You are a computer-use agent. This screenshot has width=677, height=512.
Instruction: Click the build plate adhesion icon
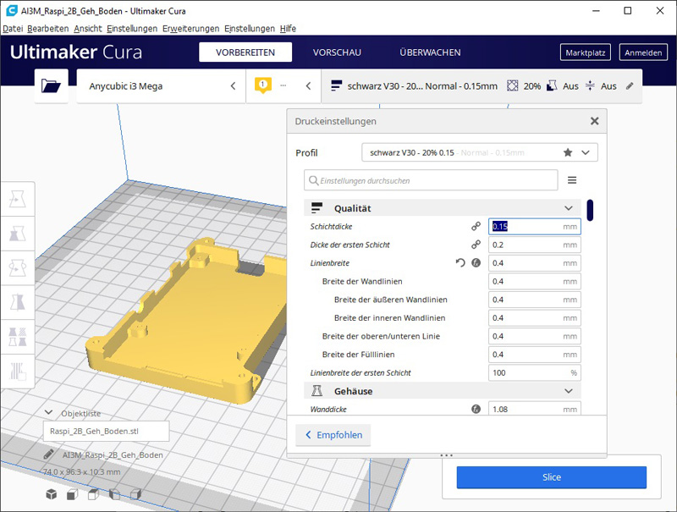tap(590, 86)
